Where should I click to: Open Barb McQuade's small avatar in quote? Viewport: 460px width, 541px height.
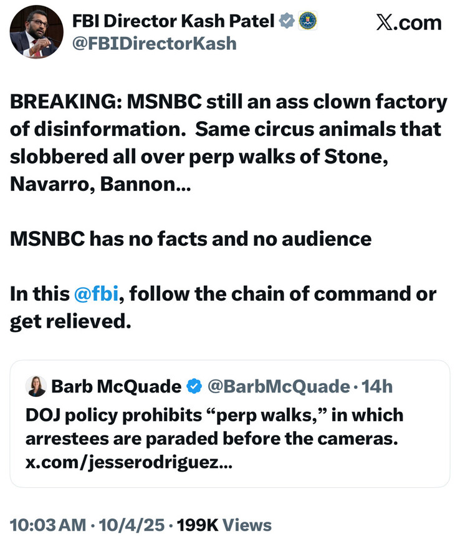pos(36,387)
